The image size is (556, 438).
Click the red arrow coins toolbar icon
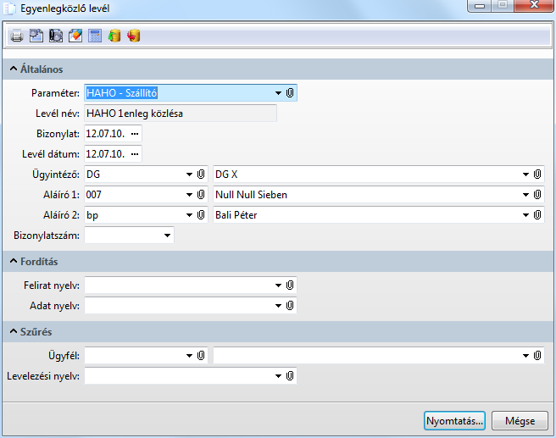click(134, 36)
